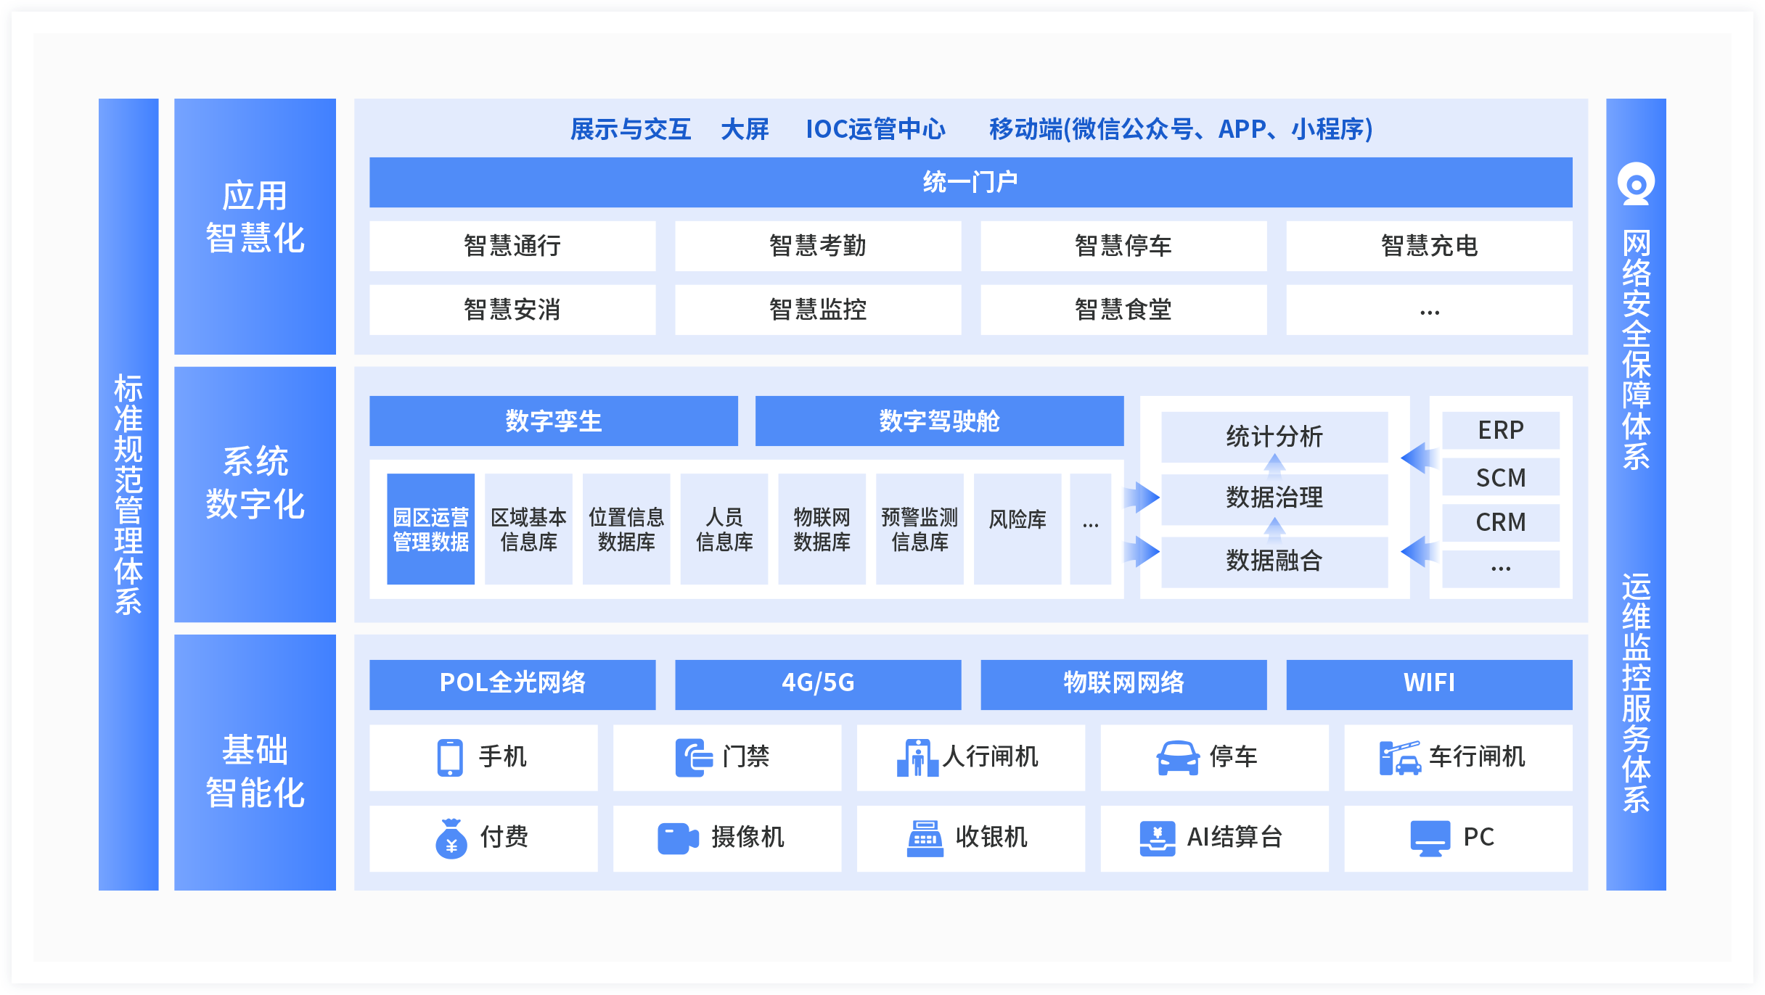
Task: Click the network security camera logo icon
Action: 1636,184
